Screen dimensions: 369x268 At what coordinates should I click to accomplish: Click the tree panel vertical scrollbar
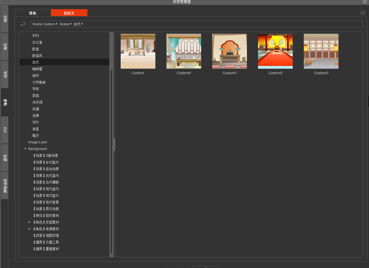pyautogui.click(x=111, y=161)
